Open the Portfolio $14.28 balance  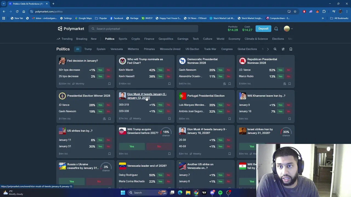(233, 29)
